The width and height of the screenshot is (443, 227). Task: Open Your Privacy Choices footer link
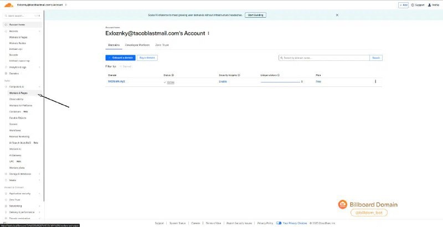pyautogui.click(x=292, y=223)
